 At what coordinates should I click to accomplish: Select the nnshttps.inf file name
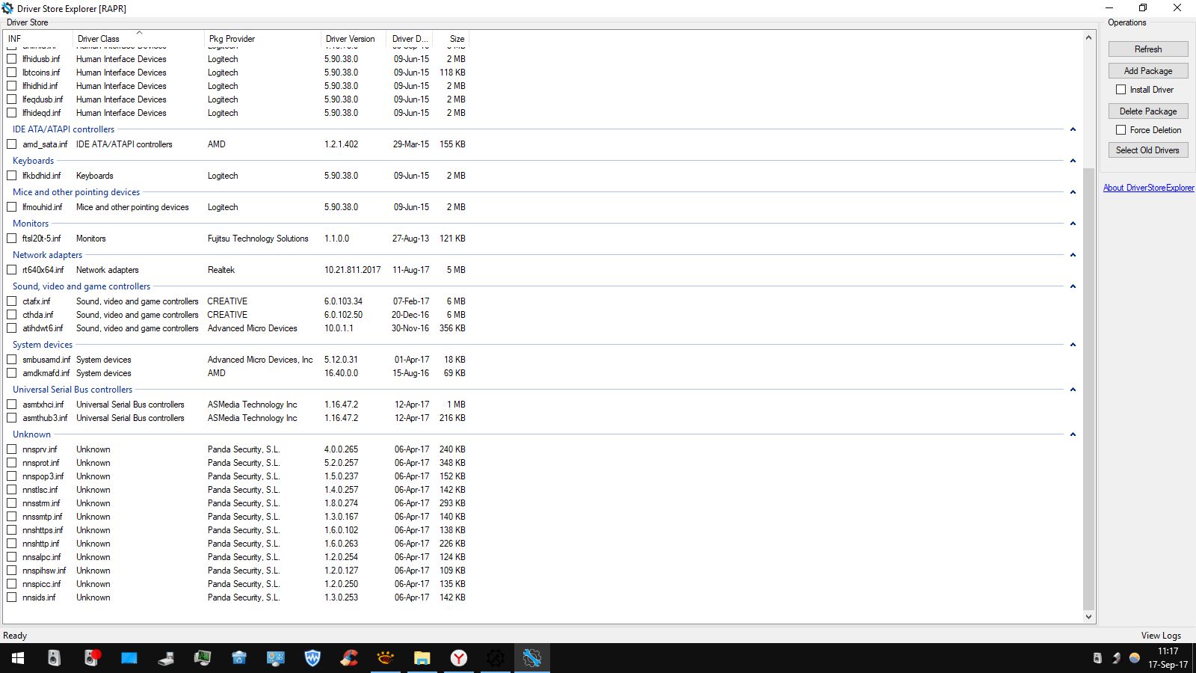[x=43, y=530]
